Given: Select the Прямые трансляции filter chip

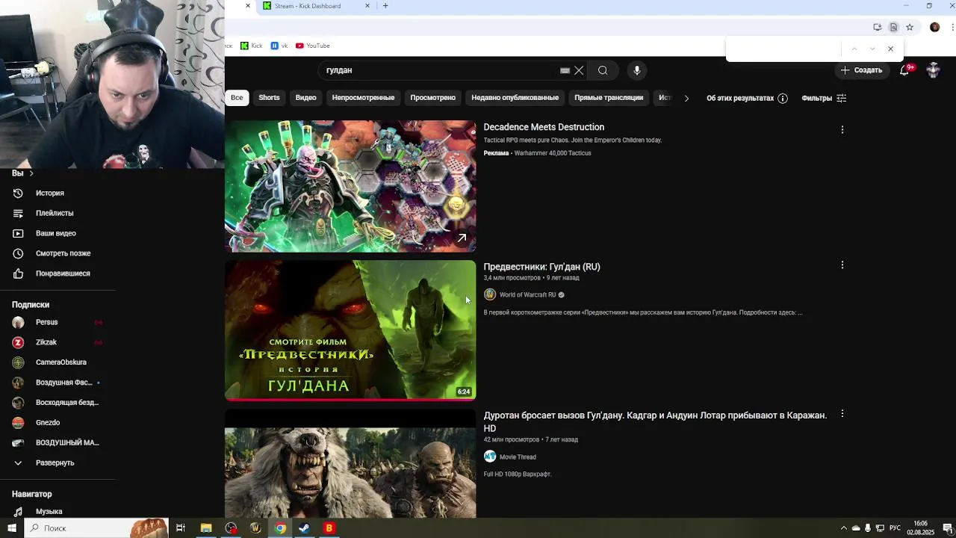Looking at the screenshot, I should pyautogui.click(x=609, y=98).
